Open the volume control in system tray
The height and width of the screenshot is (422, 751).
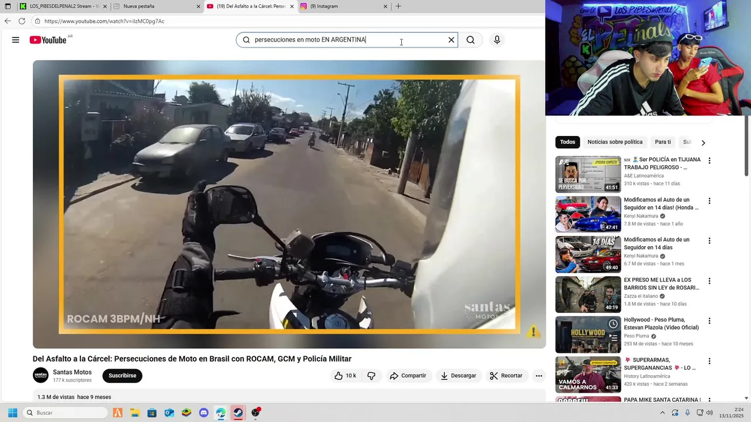click(x=709, y=413)
